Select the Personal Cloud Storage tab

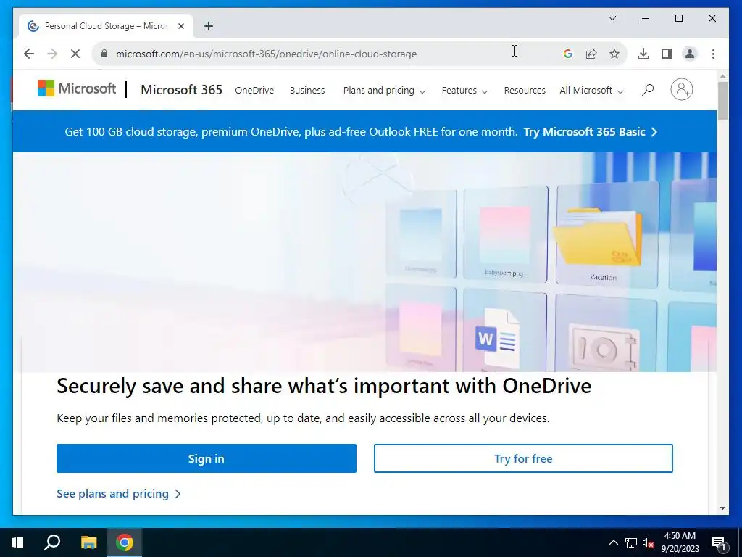coord(106,26)
